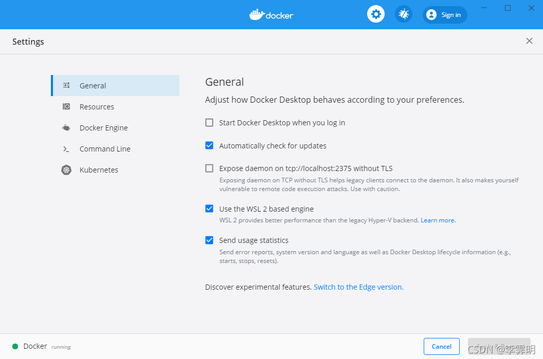Viewport: 543px width, 359px height.
Task: Click the 'Automatically check for updates' label
Action: (x=273, y=146)
